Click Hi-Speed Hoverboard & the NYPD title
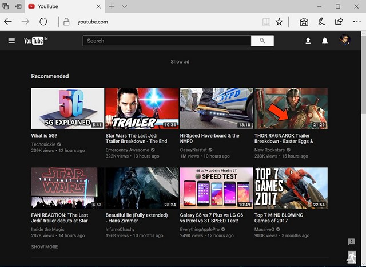 click(x=210, y=139)
